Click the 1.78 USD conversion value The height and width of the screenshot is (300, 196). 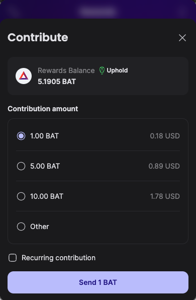click(165, 196)
